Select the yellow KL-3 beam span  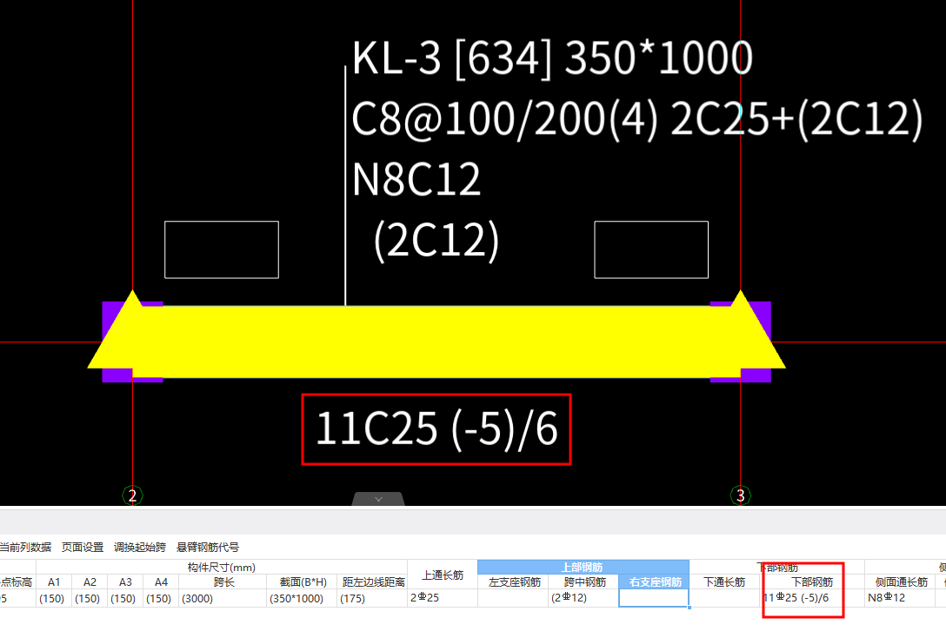coord(436,342)
